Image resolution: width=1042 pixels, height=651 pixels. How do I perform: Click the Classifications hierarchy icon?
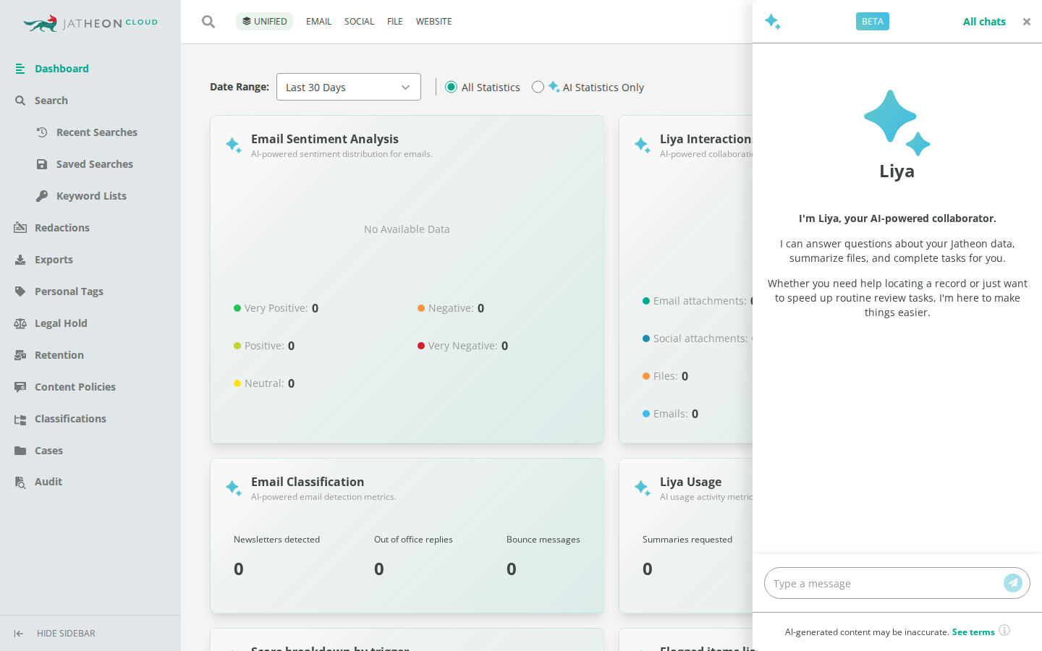(x=20, y=419)
